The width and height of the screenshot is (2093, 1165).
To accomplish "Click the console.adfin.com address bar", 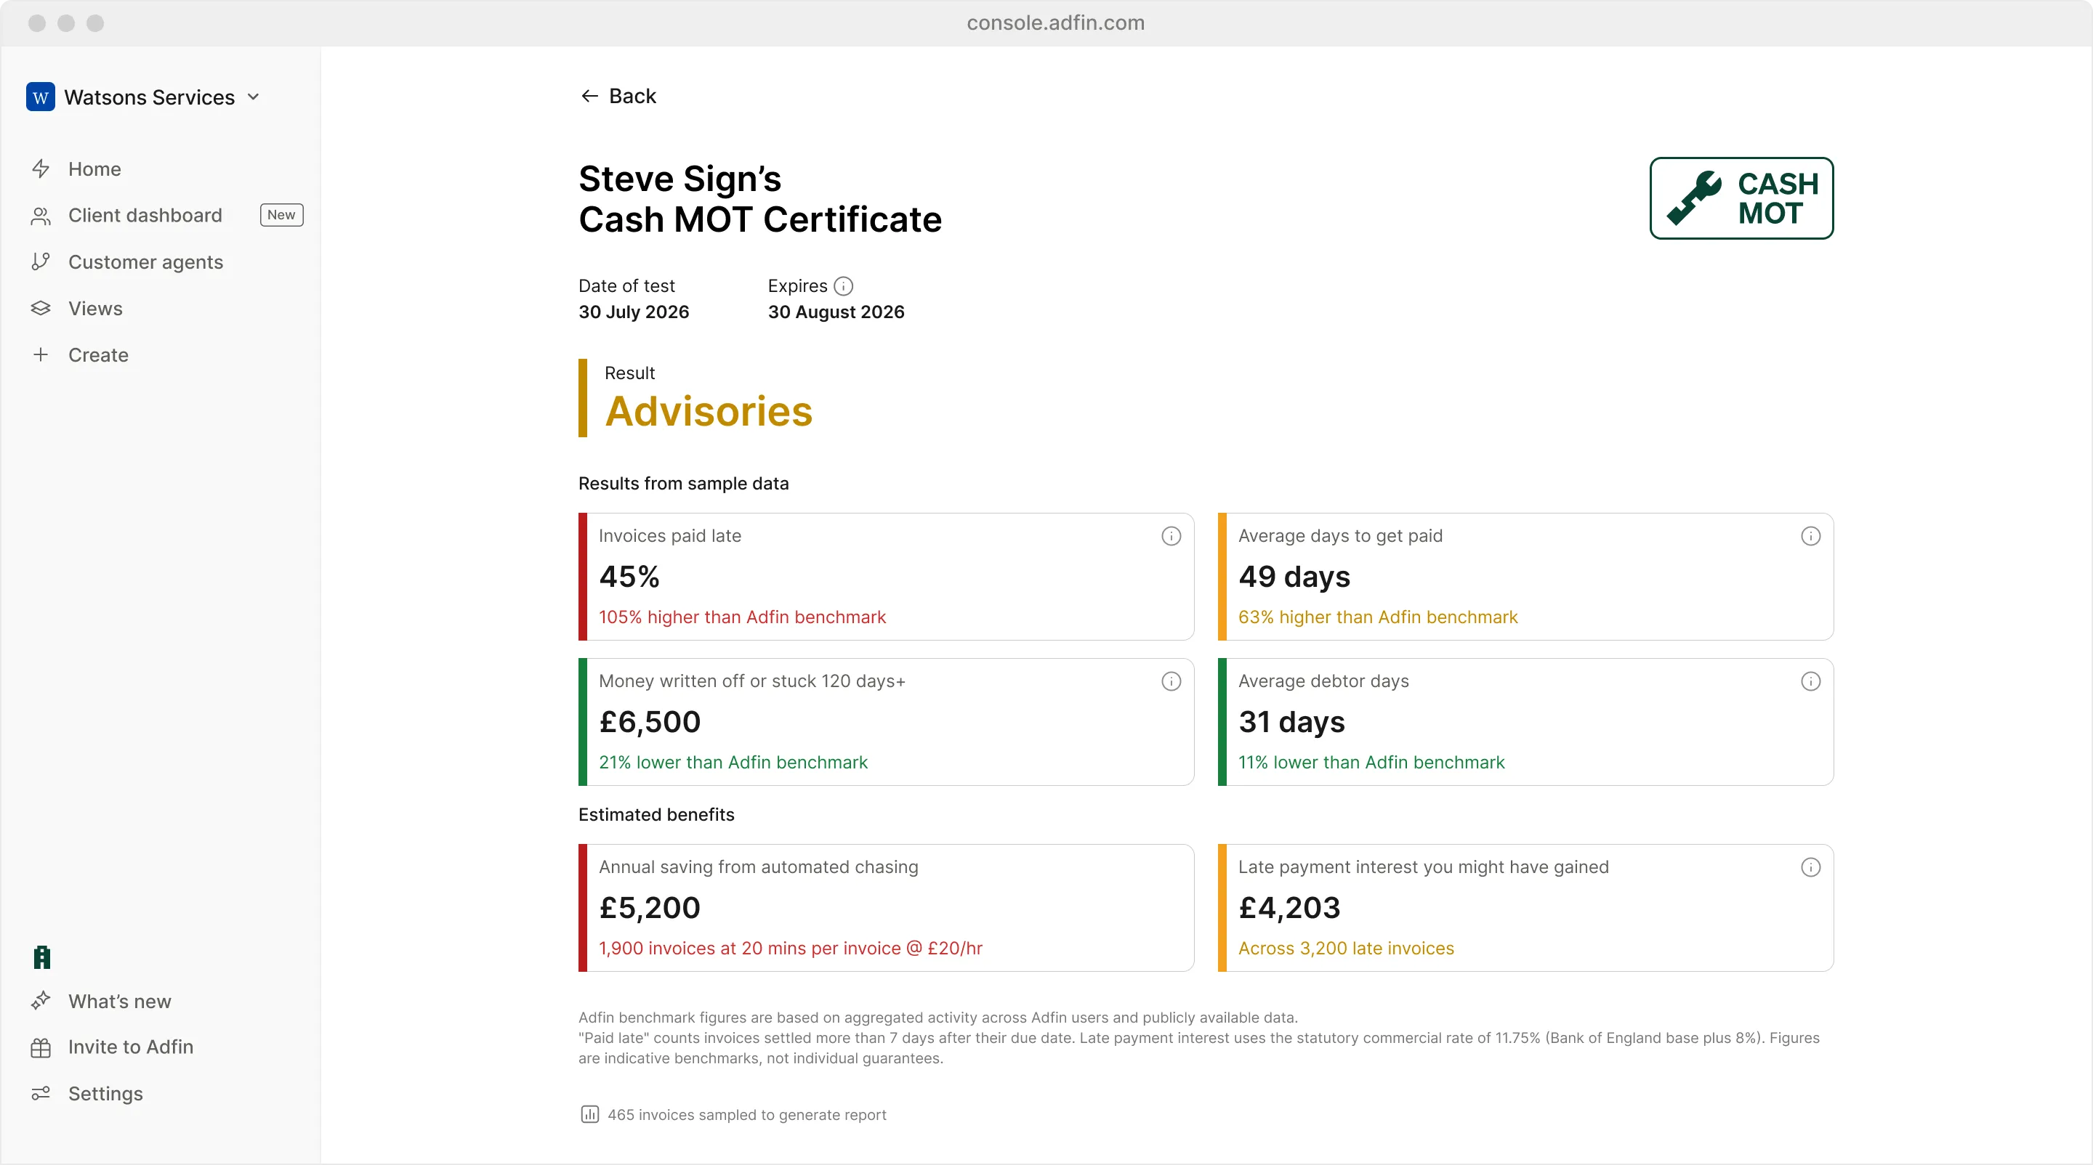I will pos(1055,23).
